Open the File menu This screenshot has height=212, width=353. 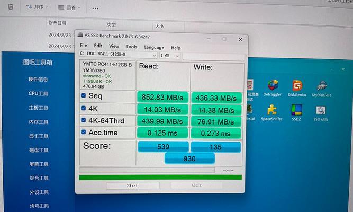(x=83, y=45)
